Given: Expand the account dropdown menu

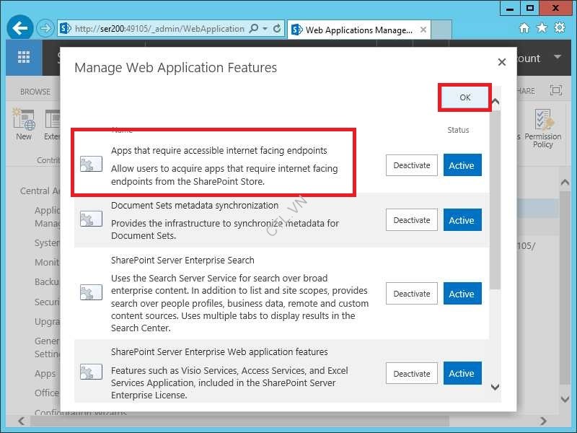Looking at the screenshot, I should point(558,56).
